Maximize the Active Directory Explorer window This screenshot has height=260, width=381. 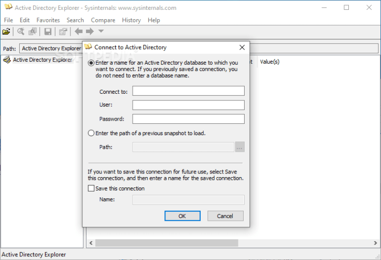(346, 8)
